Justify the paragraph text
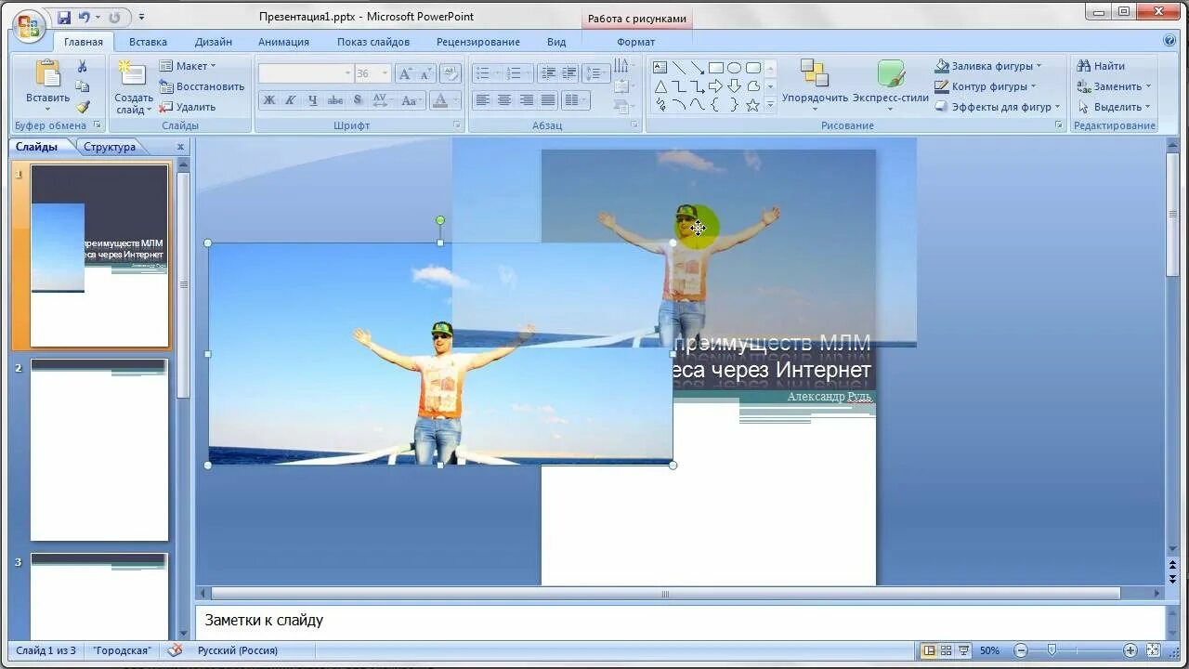Screen dimensions: 1189x669 (x=549, y=99)
